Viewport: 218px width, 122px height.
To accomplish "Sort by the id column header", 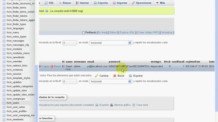I will (x=63, y=62).
